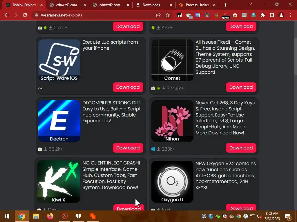
Task: Bookmark this page with the star icon
Action: (168, 15)
